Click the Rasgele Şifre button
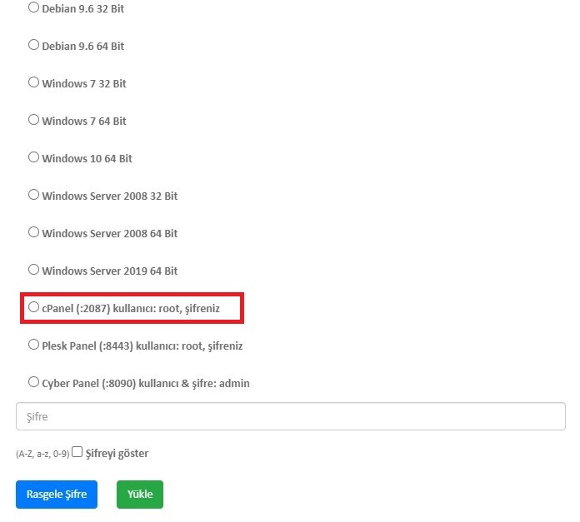 (57, 495)
